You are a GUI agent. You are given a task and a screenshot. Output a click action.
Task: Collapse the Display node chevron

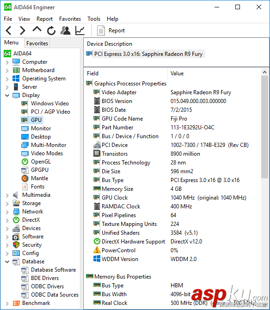(x=7, y=96)
